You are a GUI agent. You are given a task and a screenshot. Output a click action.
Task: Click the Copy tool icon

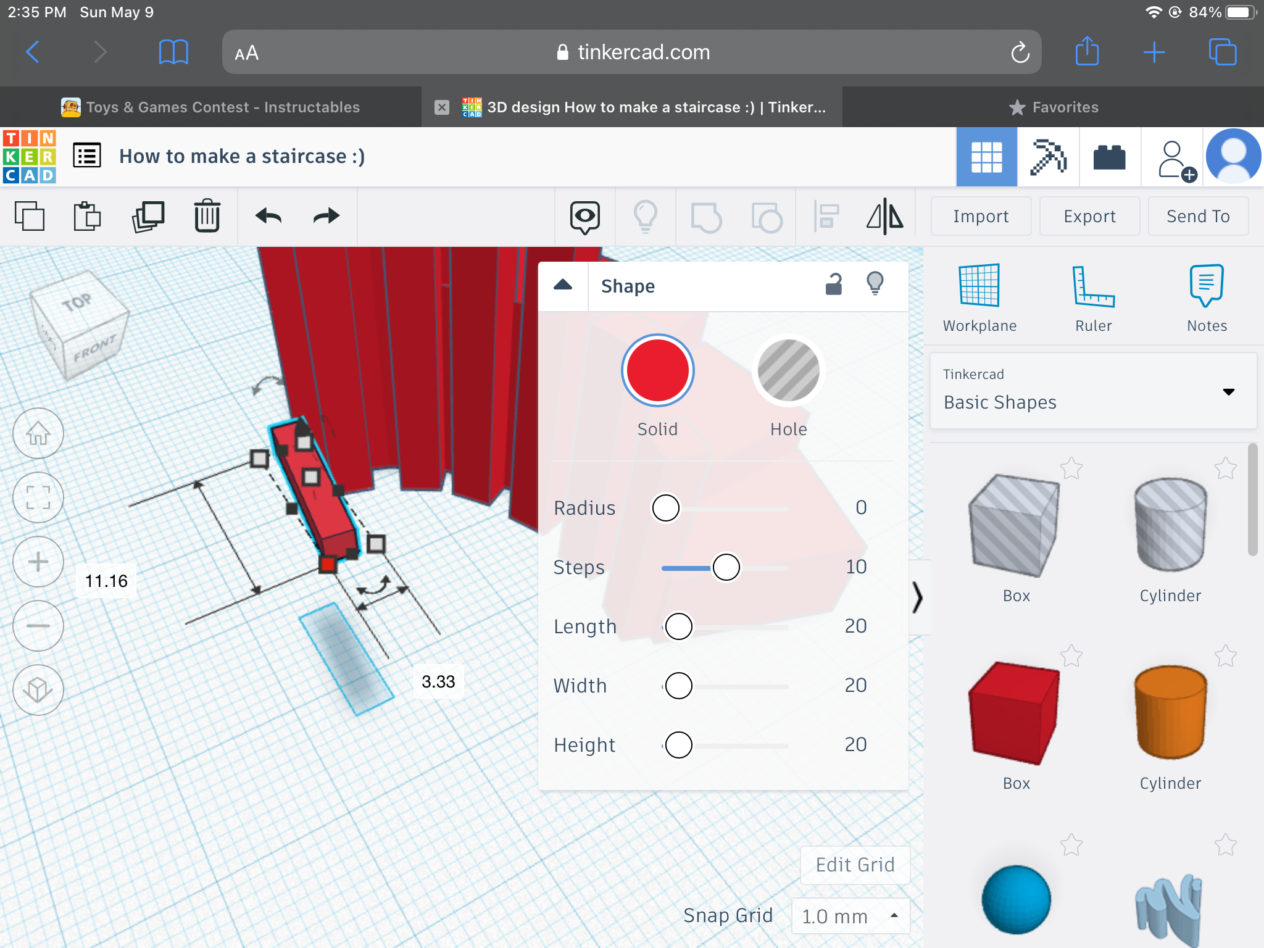click(x=30, y=216)
